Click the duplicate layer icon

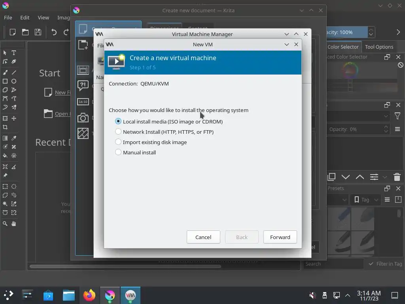(331, 177)
